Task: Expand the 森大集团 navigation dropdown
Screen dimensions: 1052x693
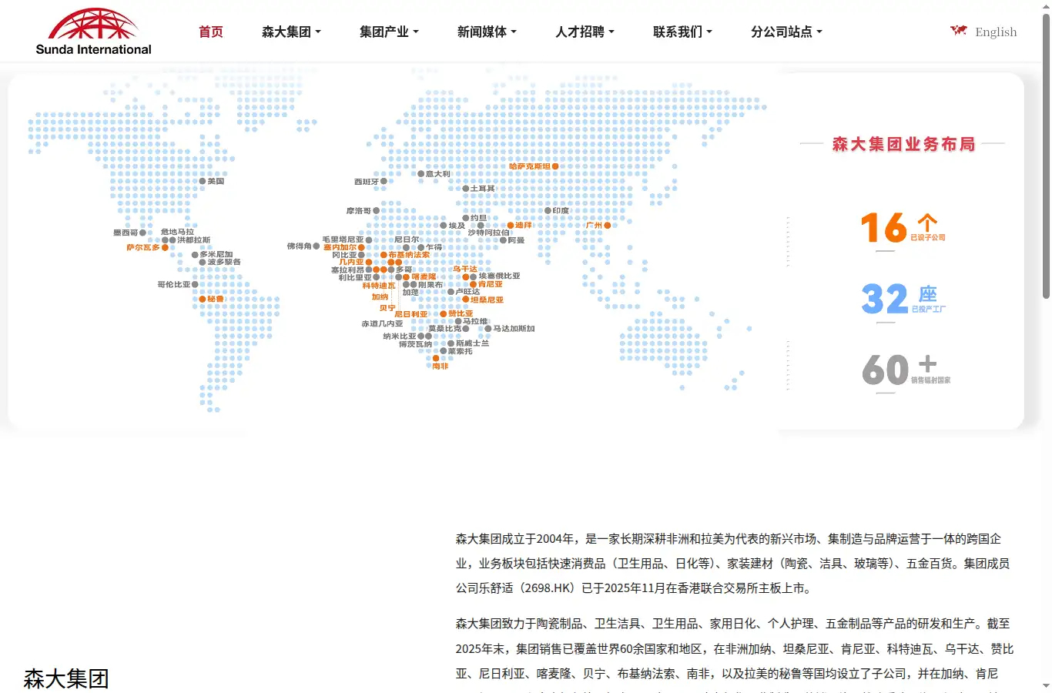Action: [291, 32]
